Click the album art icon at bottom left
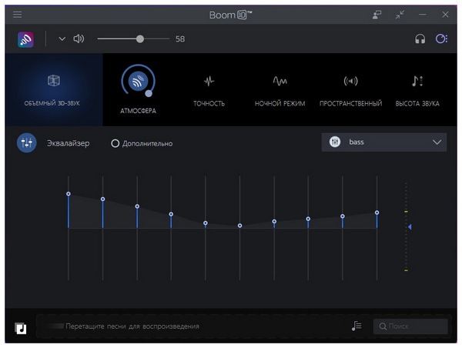462x348 pixels. [21, 328]
